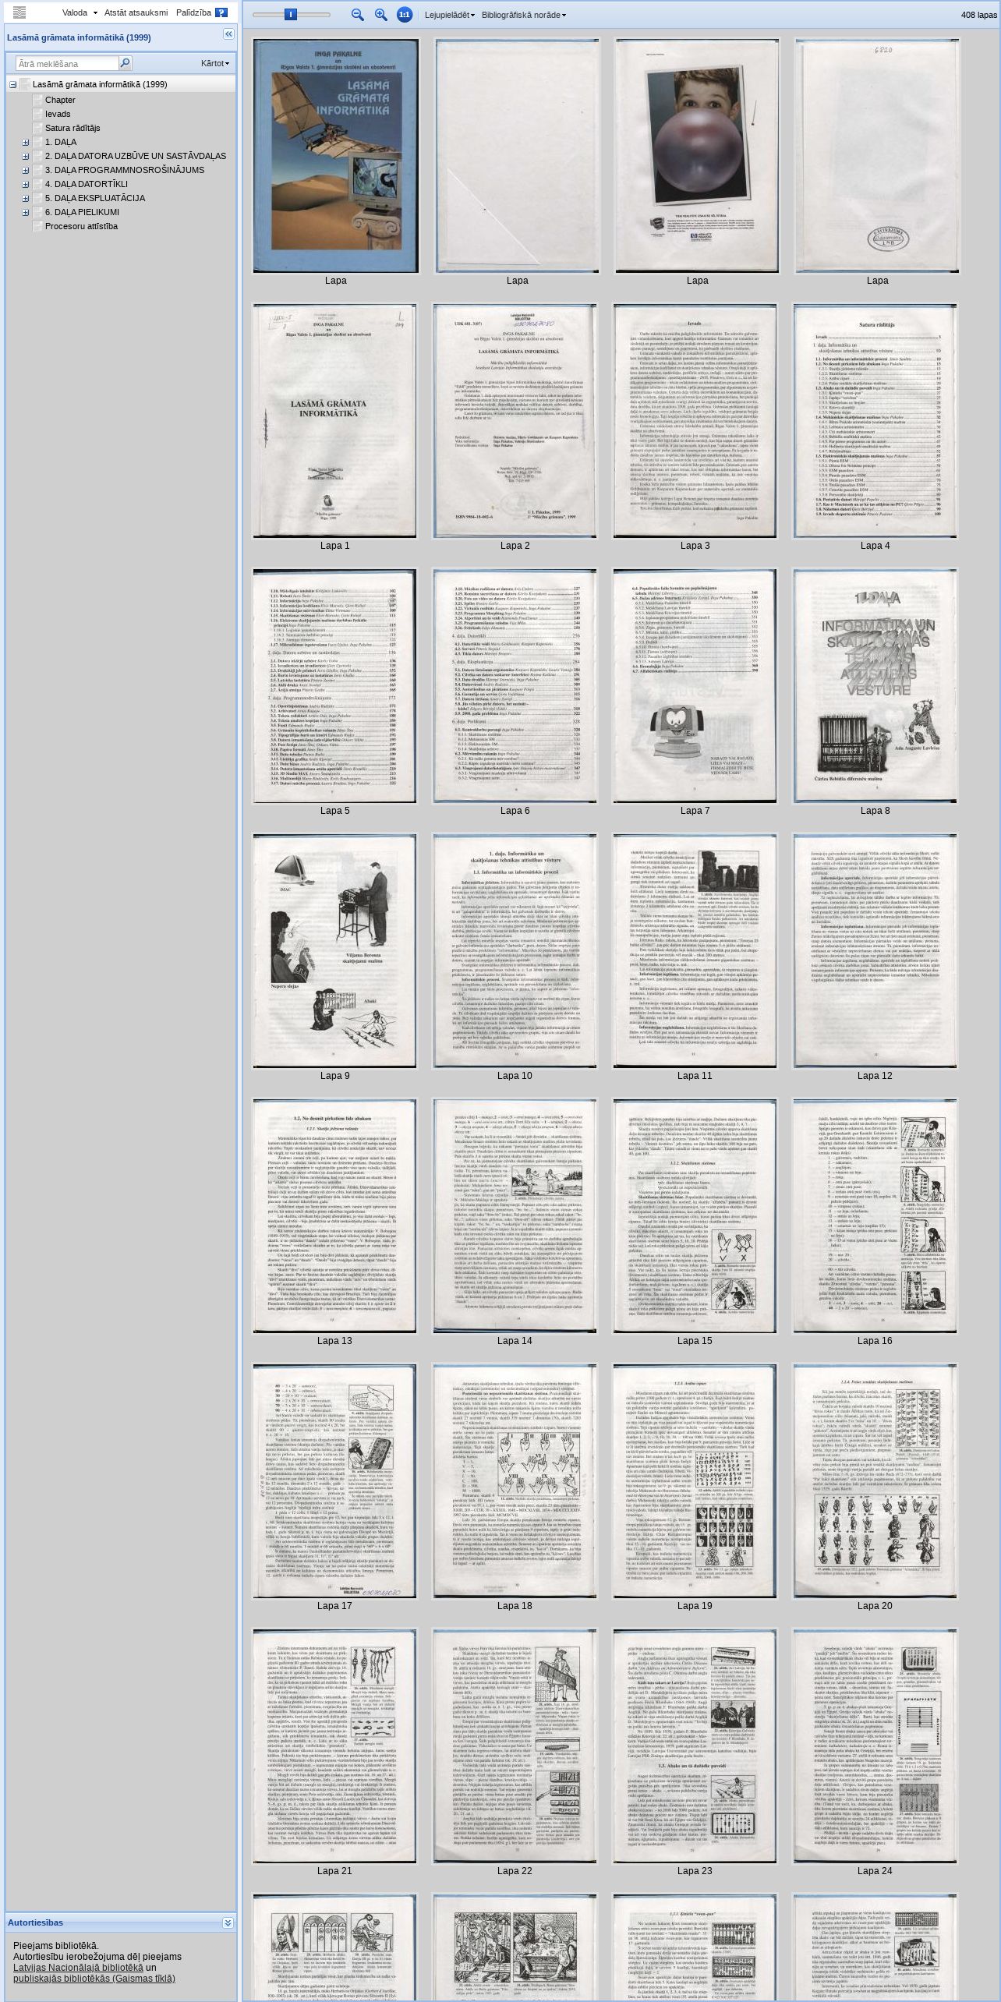Open the Kārtot sort dropdown
The image size is (1001, 2002).
click(215, 63)
